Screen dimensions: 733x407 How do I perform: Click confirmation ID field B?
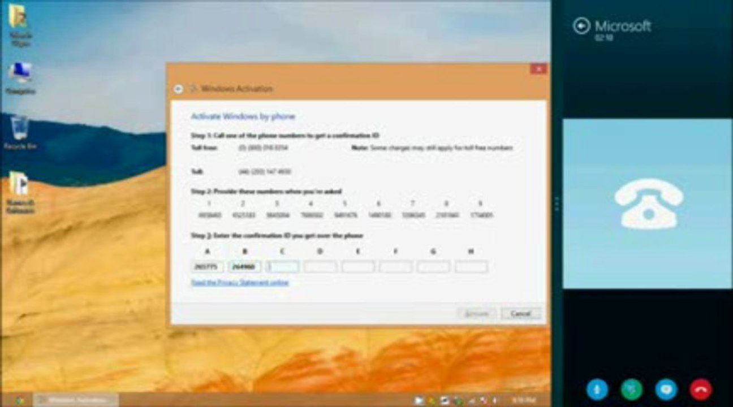[244, 266]
